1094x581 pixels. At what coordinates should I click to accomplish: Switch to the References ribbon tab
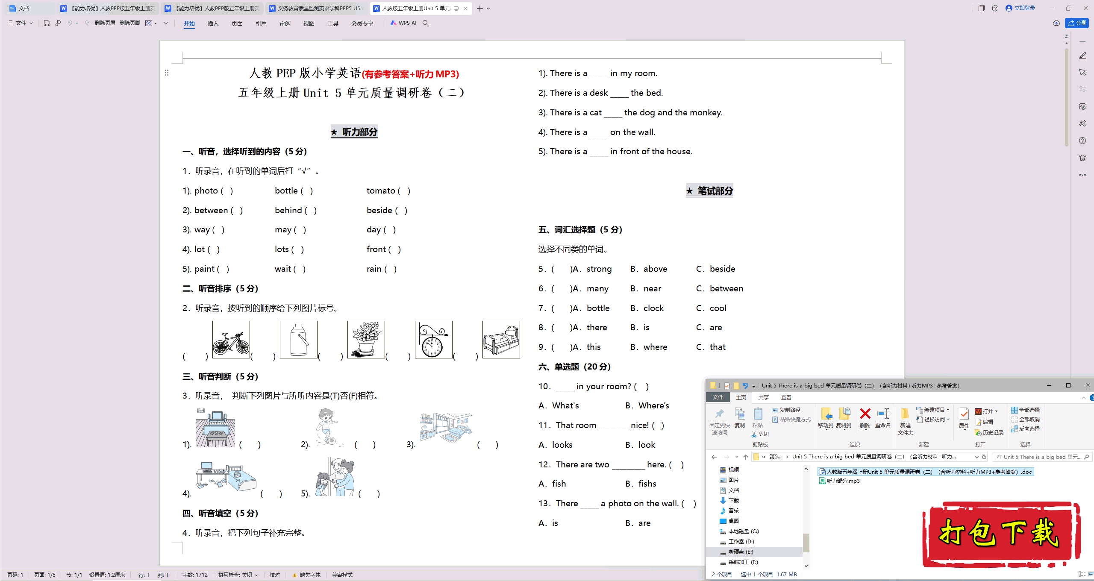(x=261, y=23)
